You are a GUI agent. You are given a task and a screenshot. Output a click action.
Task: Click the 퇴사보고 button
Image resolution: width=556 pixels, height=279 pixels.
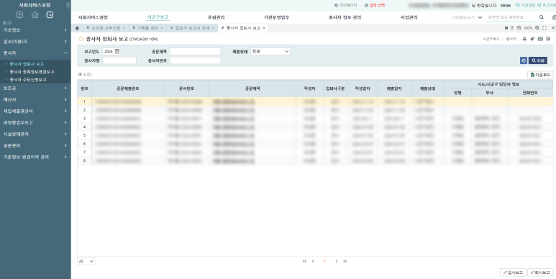(x=540, y=273)
